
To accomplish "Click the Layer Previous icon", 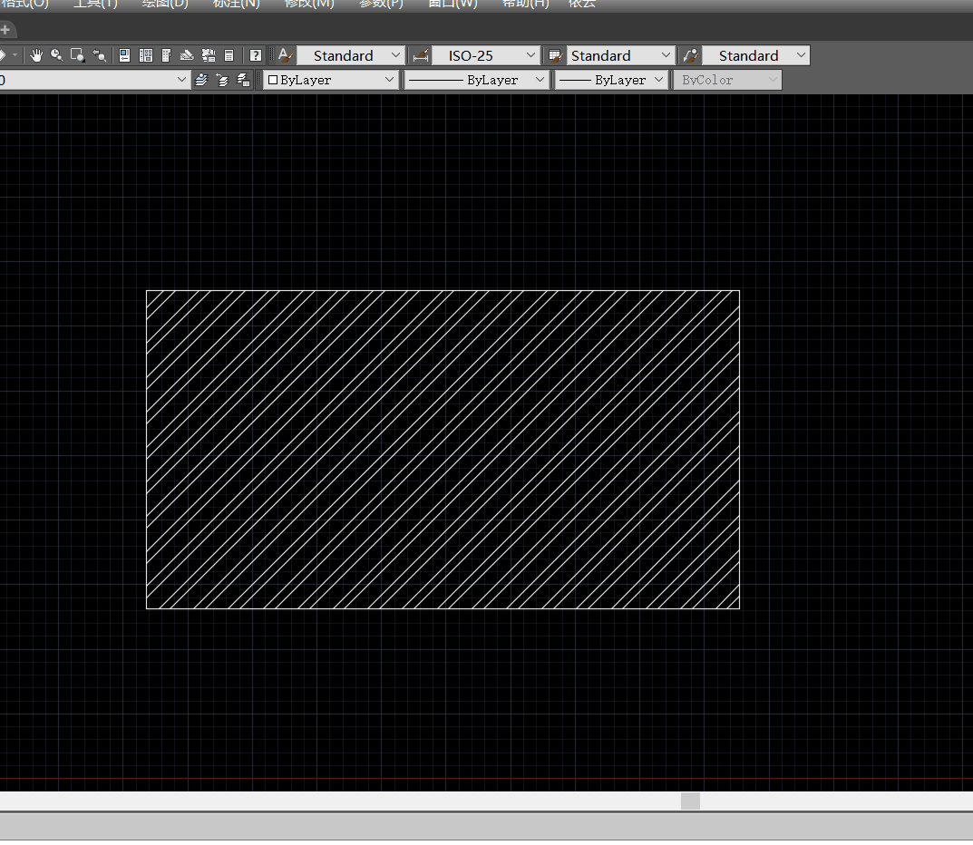I will (222, 80).
